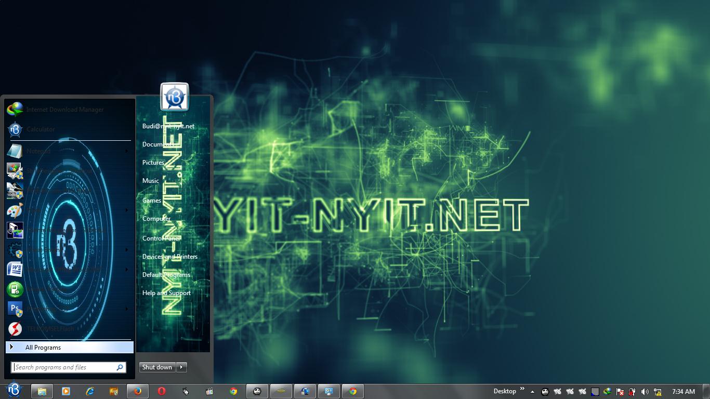Click the Chrome icon beside Media Player Classic
Screen dimensions: 710x399
click(x=233, y=391)
